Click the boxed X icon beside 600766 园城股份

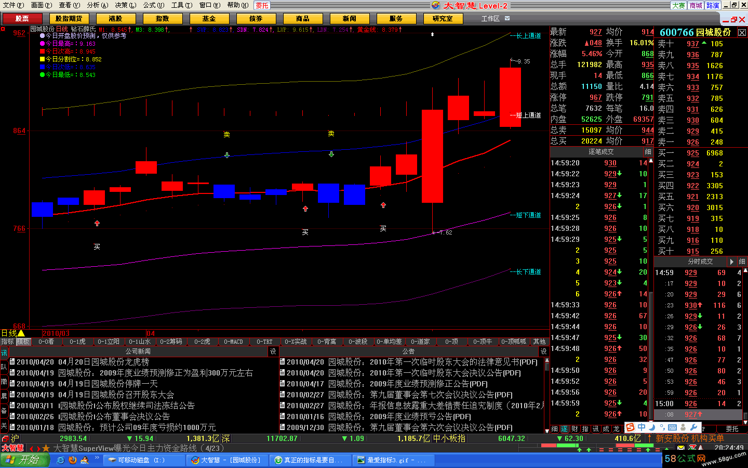tap(742, 33)
